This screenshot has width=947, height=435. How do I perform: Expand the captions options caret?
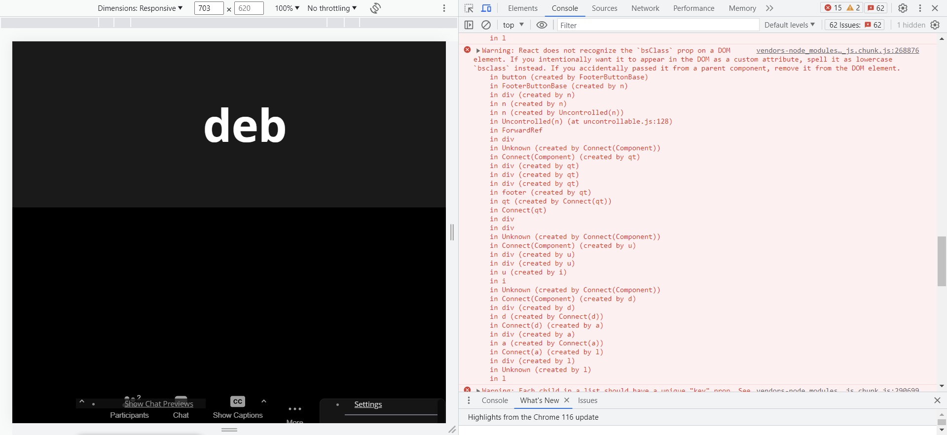[264, 401]
